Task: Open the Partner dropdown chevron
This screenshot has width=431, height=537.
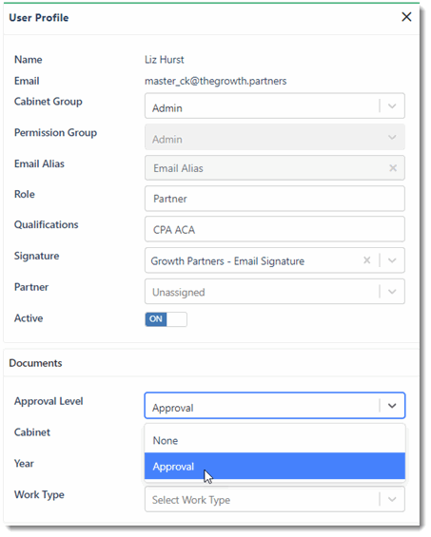Action: point(392,292)
